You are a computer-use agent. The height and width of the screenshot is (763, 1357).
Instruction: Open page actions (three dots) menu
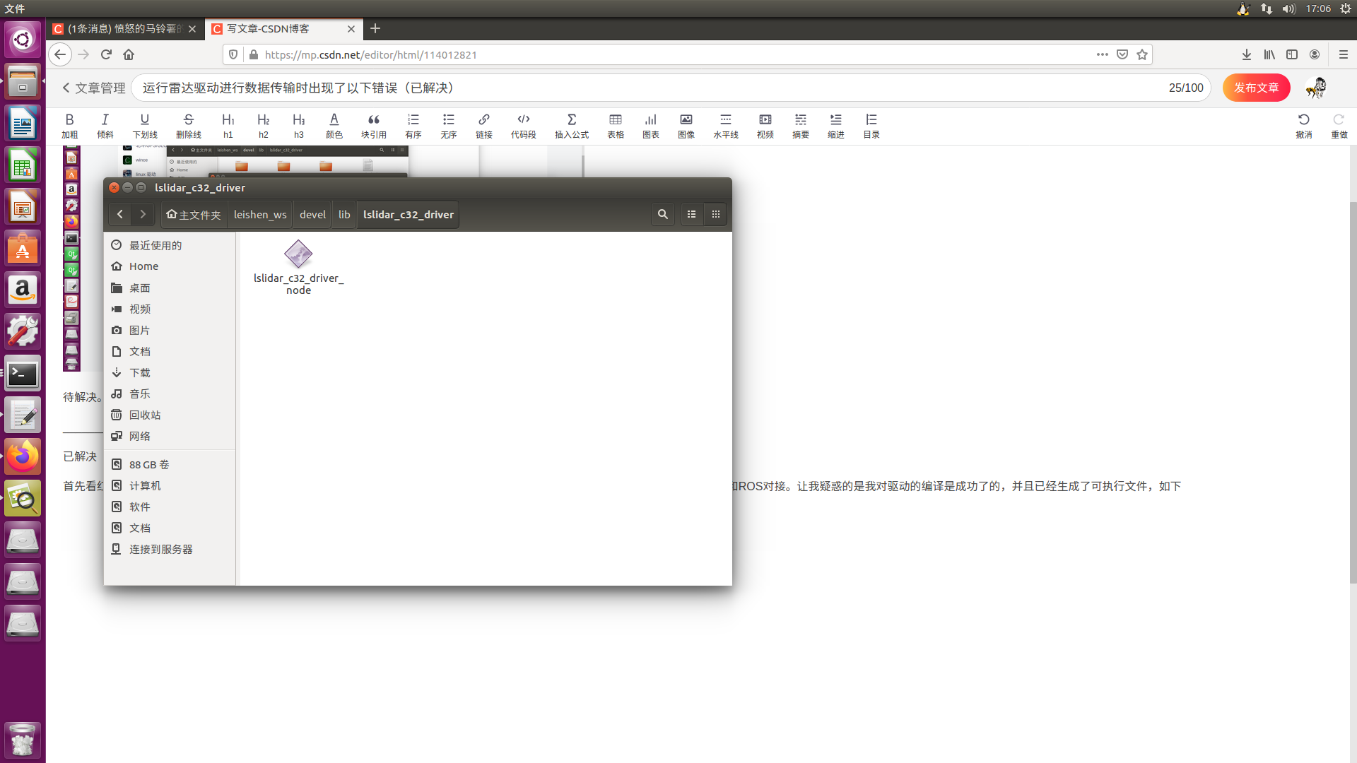[1103, 54]
